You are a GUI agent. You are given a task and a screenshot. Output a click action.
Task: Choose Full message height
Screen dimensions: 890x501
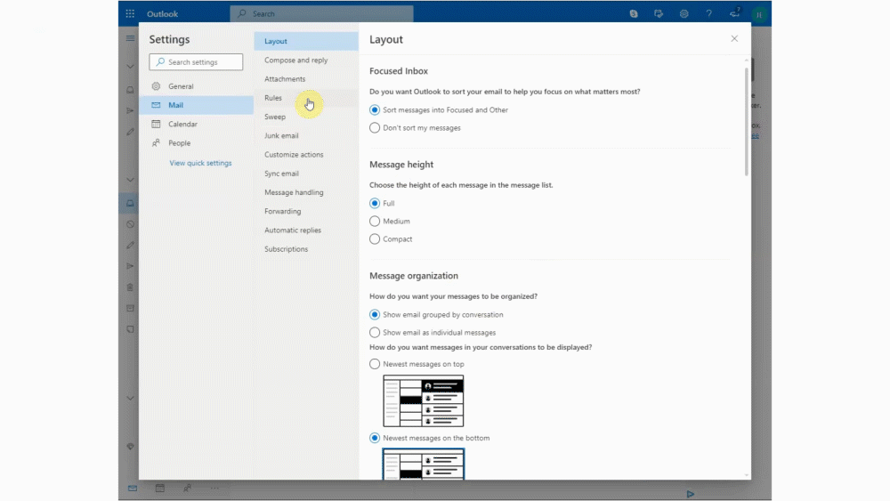click(x=375, y=203)
